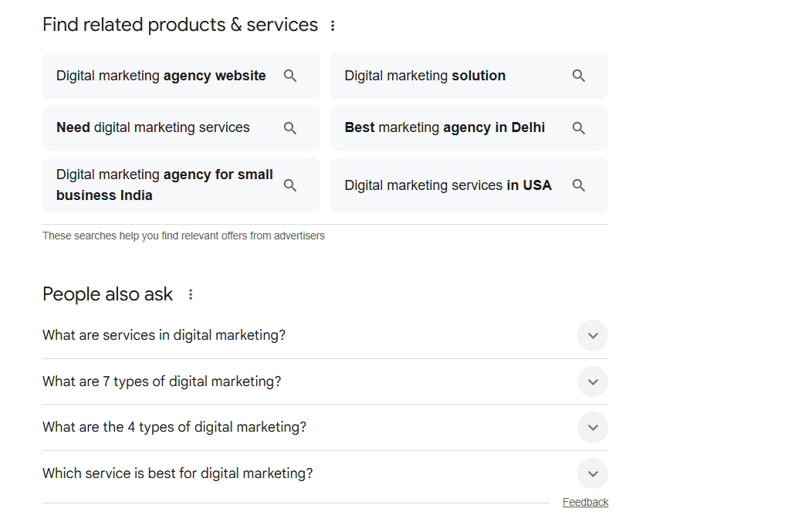Pick 'Best marketing agency in Delhi' suggestion text

click(445, 127)
